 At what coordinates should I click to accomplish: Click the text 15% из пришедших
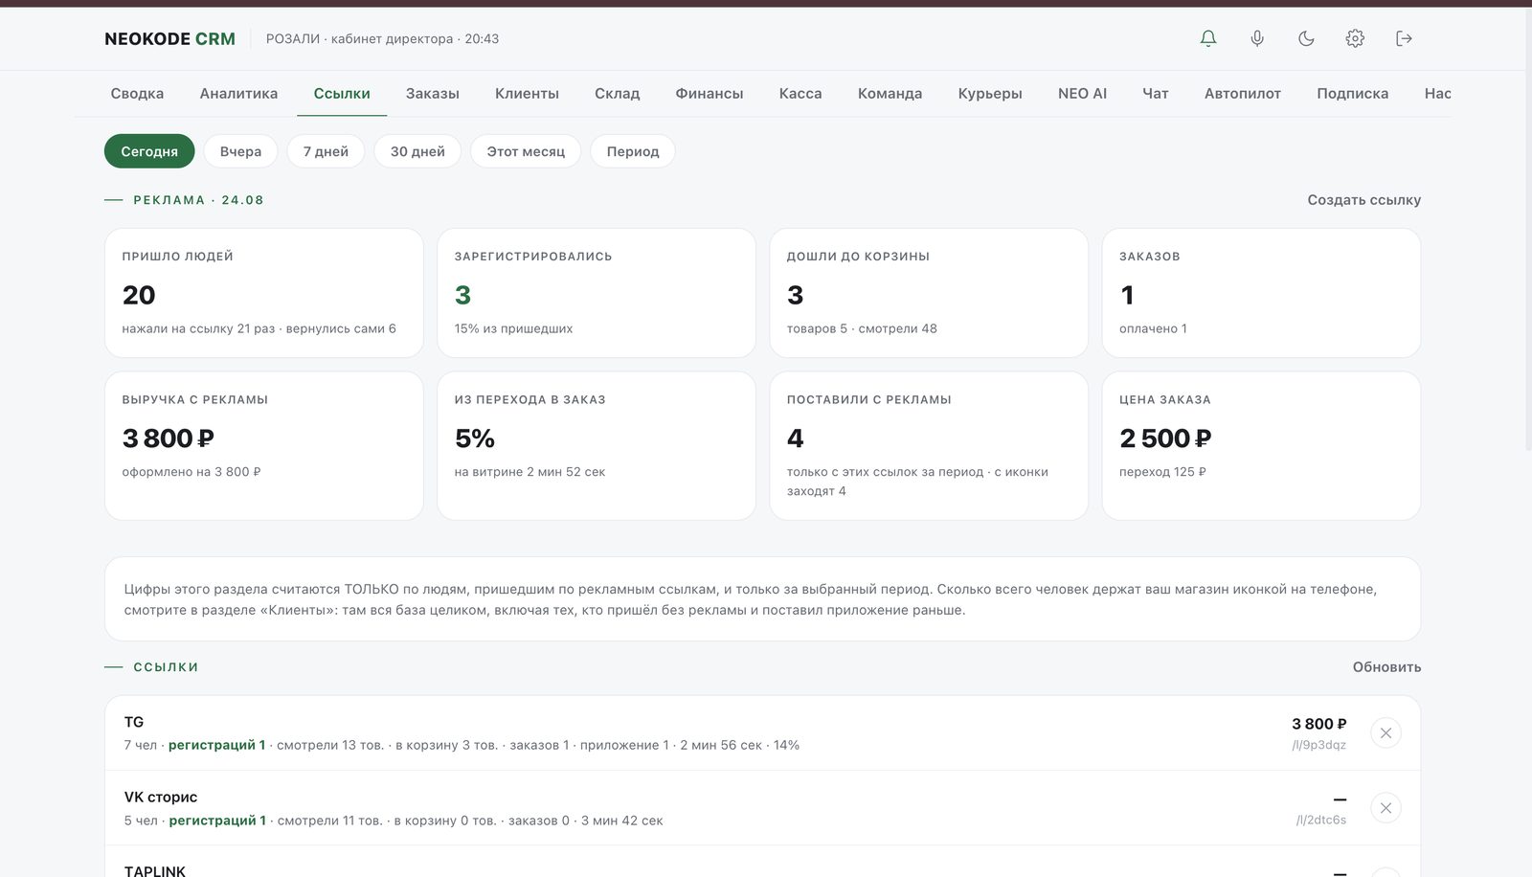pyautogui.click(x=513, y=328)
